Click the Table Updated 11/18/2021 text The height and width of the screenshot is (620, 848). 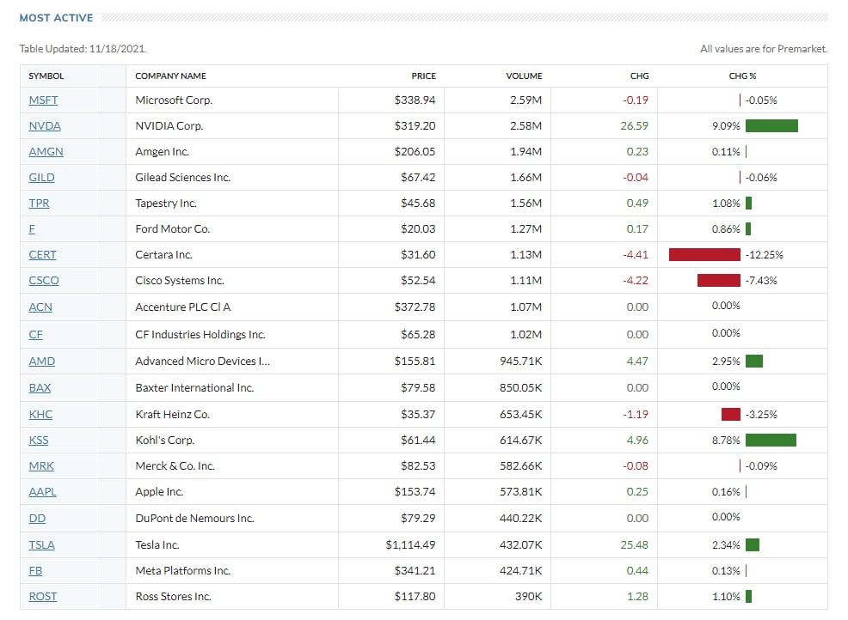83,49
